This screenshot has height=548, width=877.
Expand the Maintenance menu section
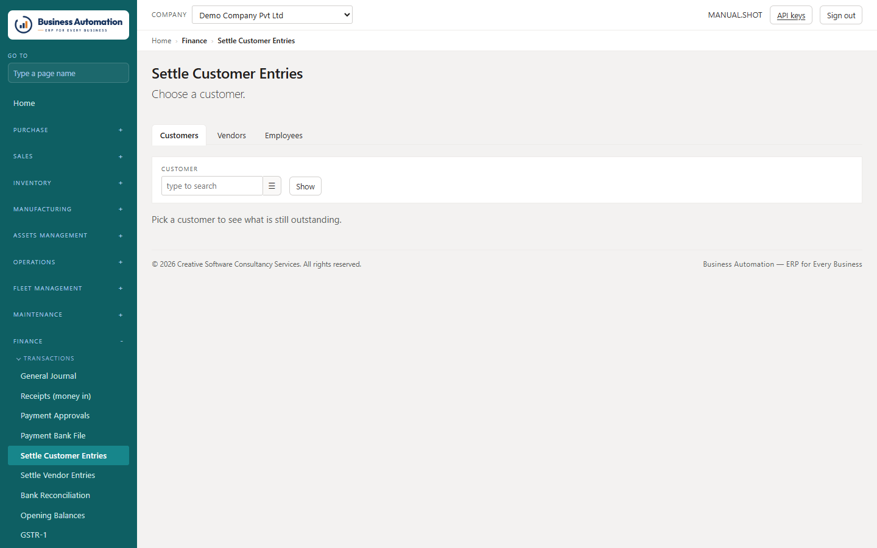[x=68, y=315]
